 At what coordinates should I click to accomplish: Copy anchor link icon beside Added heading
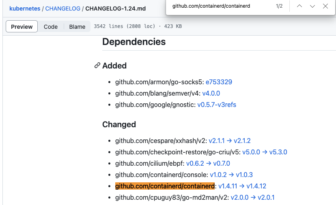pos(97,66)
